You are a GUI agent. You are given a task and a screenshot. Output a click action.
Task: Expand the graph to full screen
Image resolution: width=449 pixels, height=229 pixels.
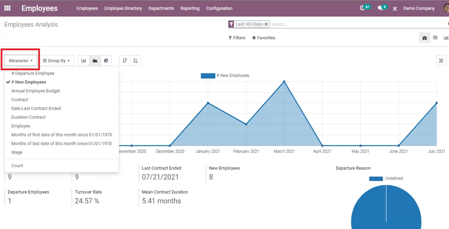coord(441,60)
